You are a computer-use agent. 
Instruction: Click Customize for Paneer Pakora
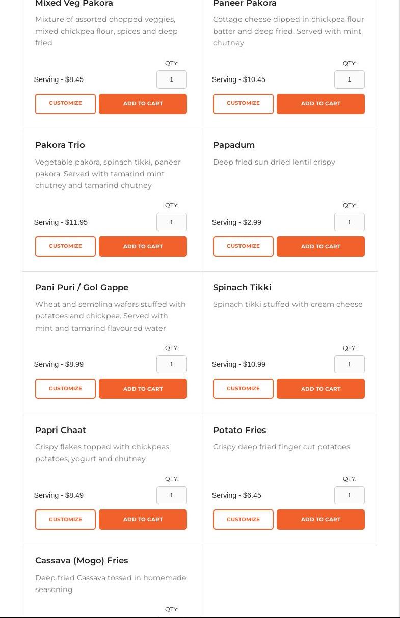click(x=243, y=104)
